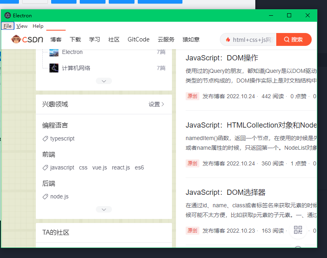
Task: Go to 学习 in CSDN navigation
Action: pyautogui.click(x=95, y=39)
